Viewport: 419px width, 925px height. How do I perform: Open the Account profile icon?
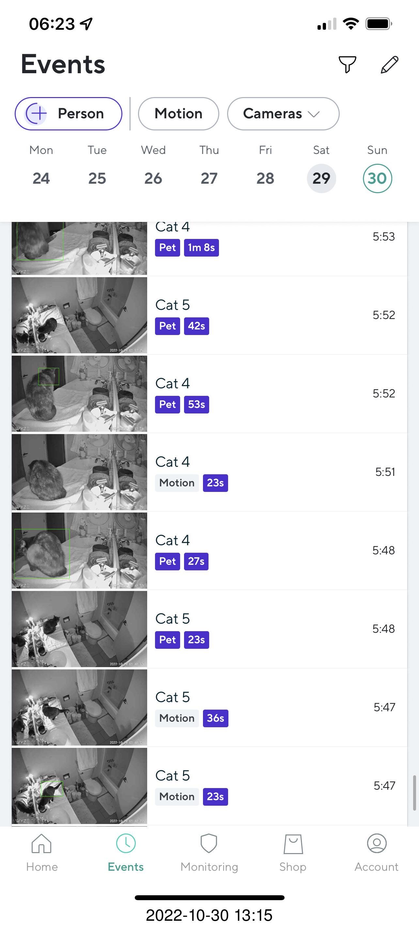(x=376, y=844)
